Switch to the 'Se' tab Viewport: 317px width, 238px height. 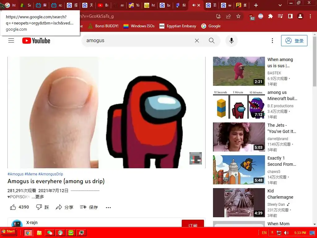26,5
